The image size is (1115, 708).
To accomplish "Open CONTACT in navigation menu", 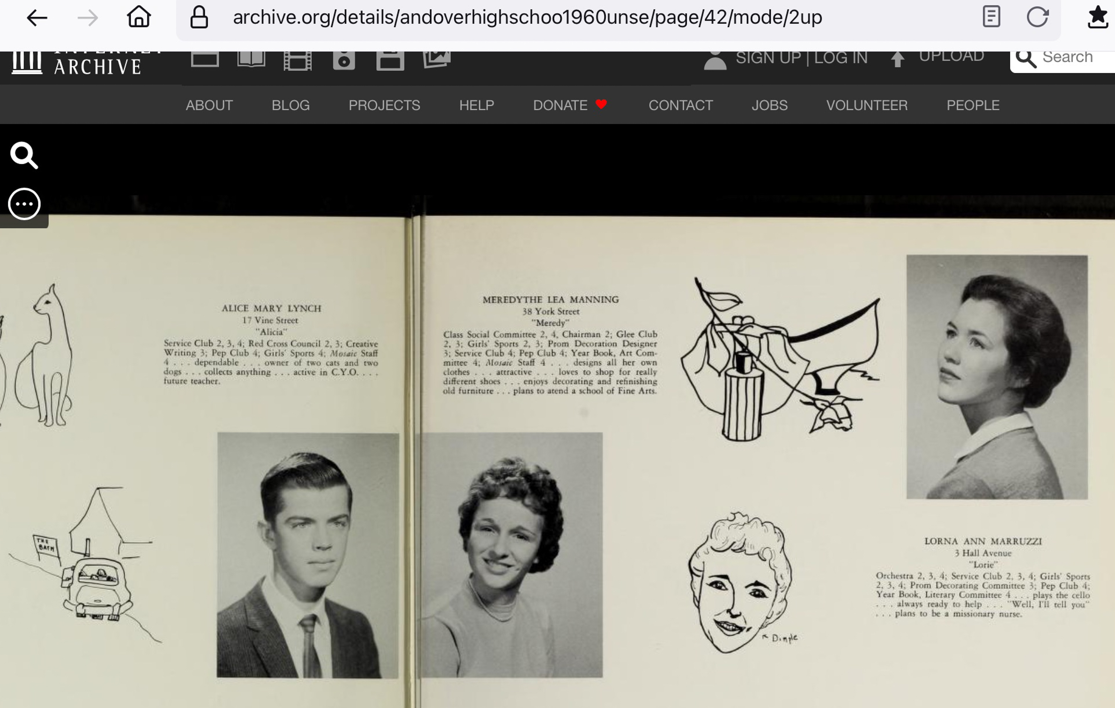I will (681, 106).
